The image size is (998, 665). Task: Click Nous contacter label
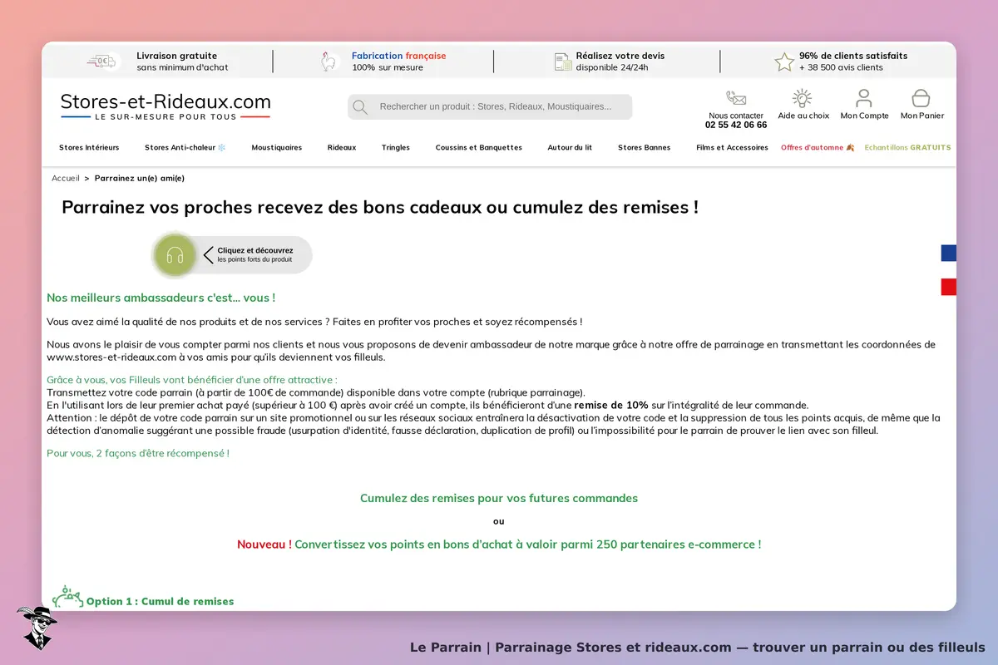pyautogui.click(x=736, y=116)
